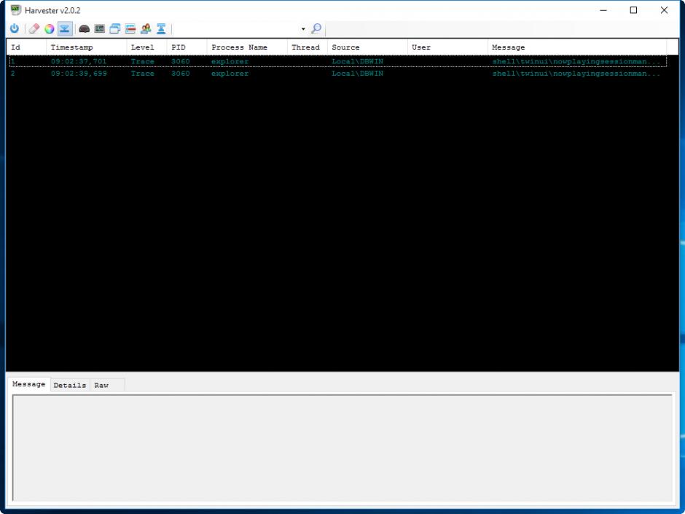Image resolution: width=685 pixels, height=514 pixels.
Task: Click the users group toolbar icon
Action: [x=146, y=29]
